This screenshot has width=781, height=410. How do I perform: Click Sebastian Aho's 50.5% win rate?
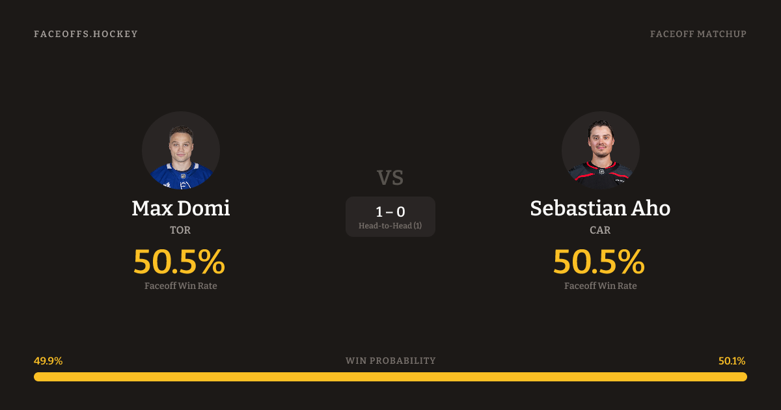(x=599, y=262)
